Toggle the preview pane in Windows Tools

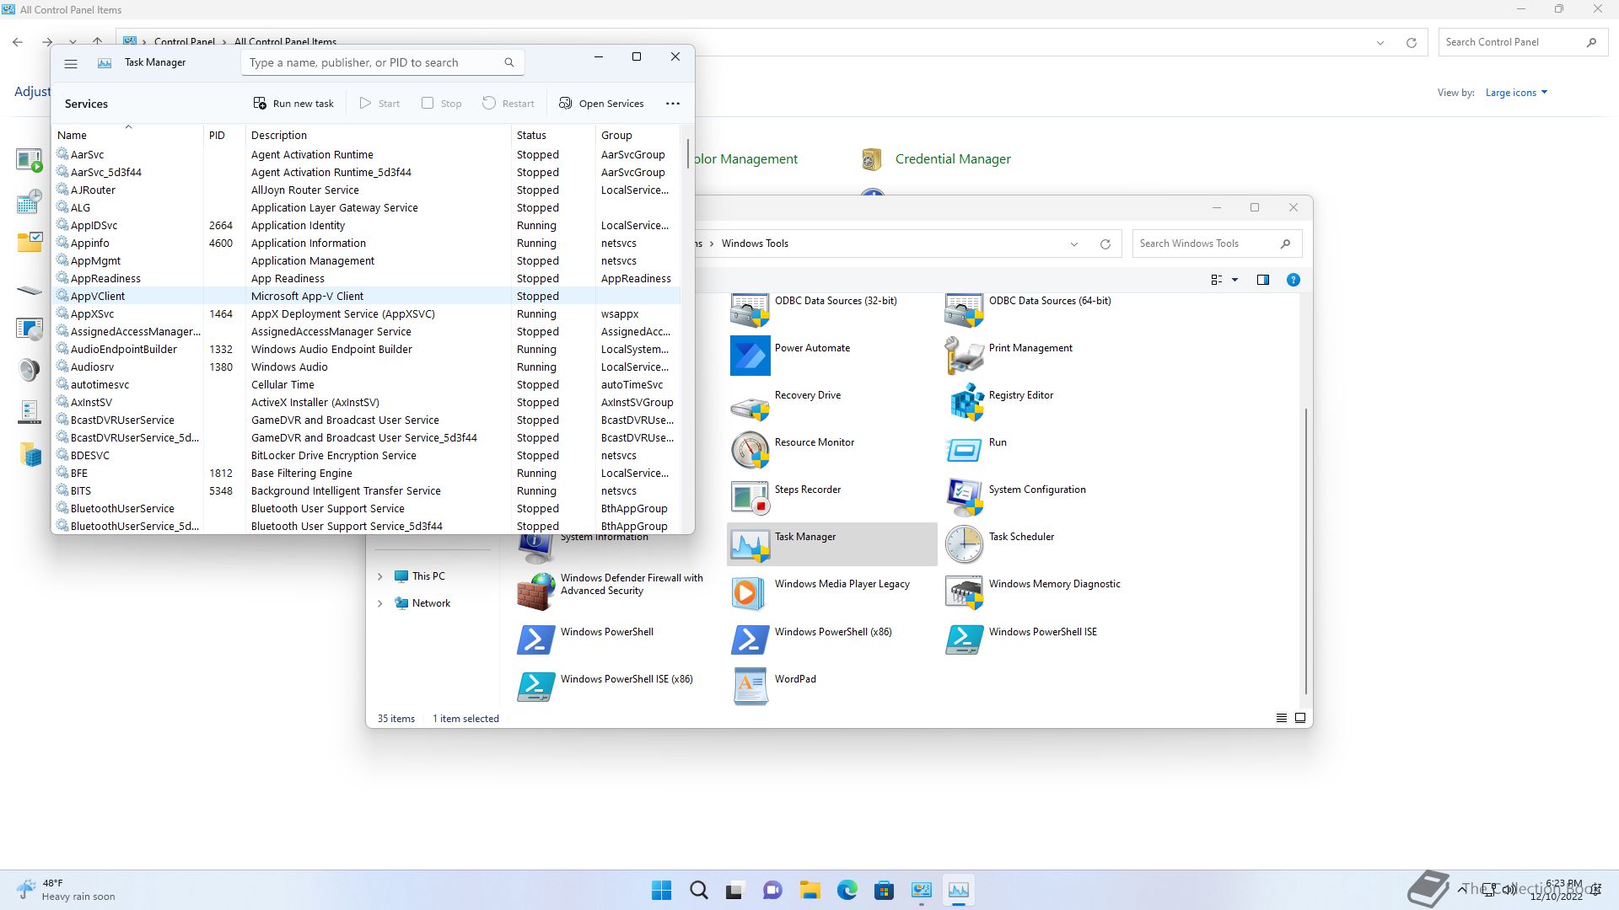click(1263, 280)
